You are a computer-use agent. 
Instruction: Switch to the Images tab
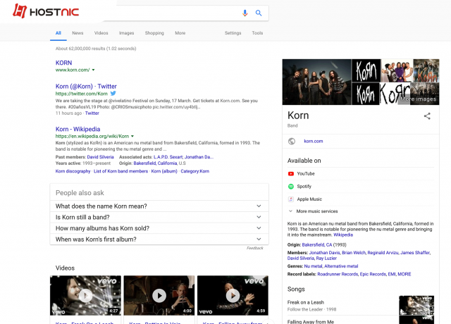coord(127,33)
